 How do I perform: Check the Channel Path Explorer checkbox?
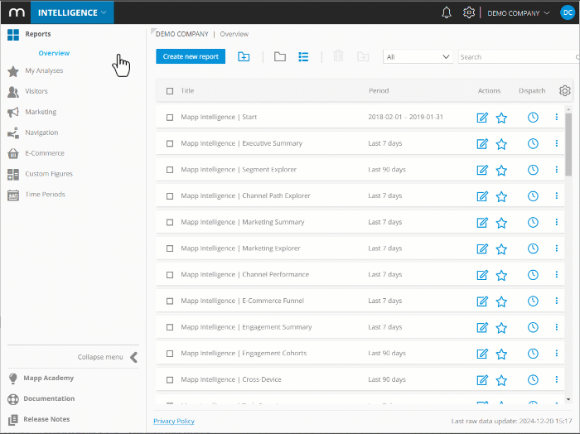coord(170,196)
